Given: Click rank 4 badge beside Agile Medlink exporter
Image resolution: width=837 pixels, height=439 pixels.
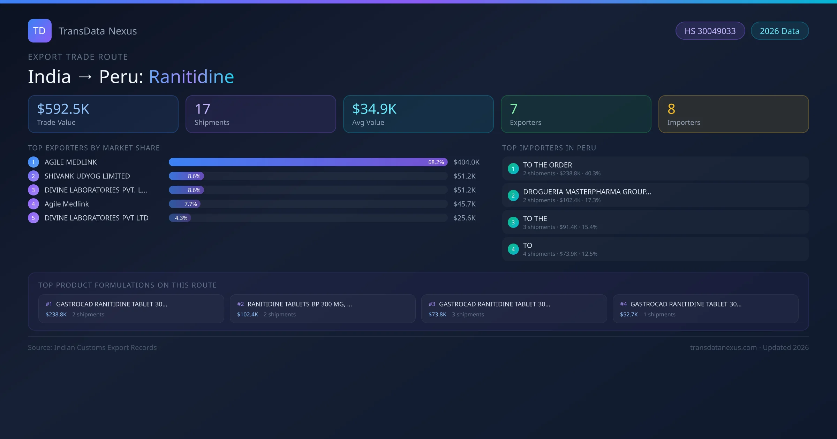Looking at the screenshot, I should tap(33, 204).
